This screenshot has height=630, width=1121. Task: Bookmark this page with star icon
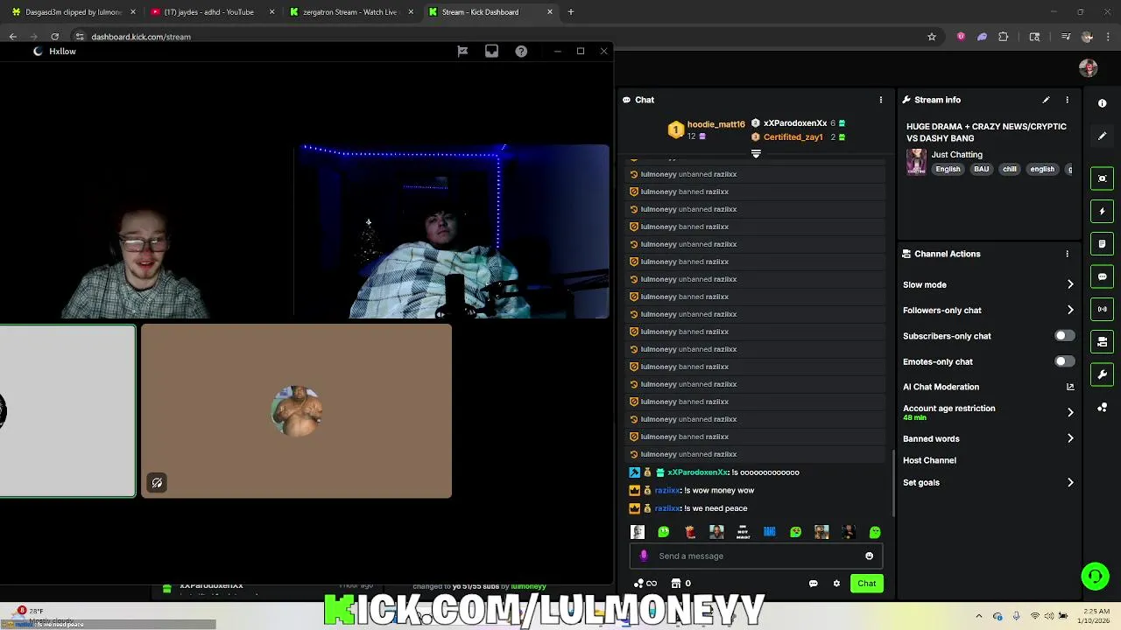point(932,37)
